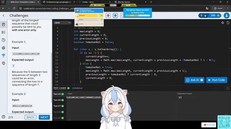Click the Example 1 expected output 7
The width and height of the screenshot is (231, 129).
click(x=13, y=66)
